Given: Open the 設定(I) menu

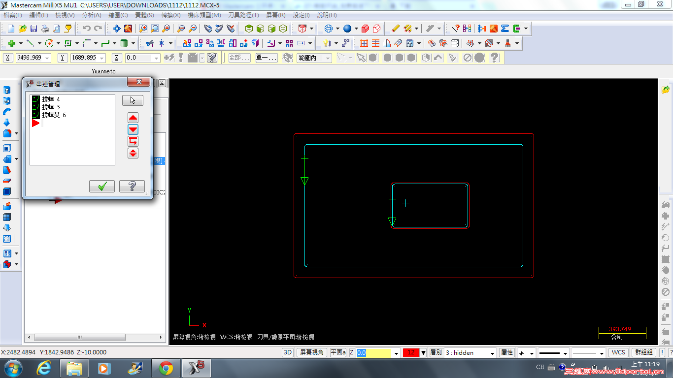Looking at the screenshot, I should (x=301, y=15).
